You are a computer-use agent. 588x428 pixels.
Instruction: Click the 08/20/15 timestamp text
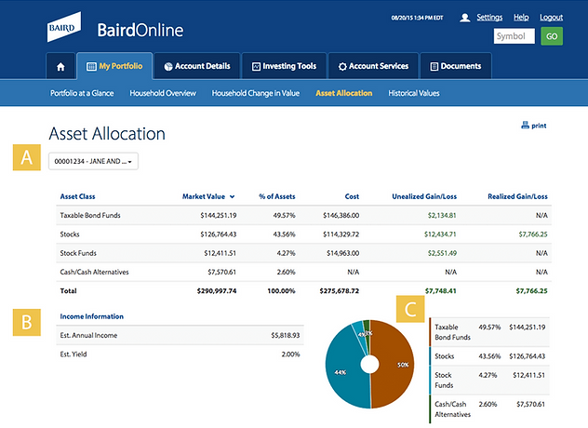tap(417, 18)
